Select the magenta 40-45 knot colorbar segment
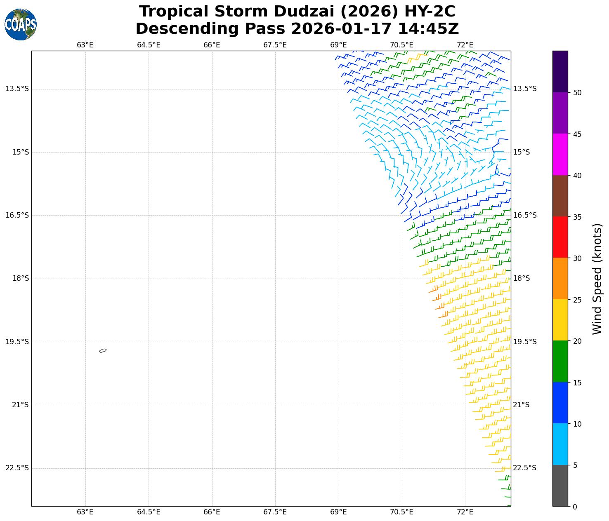 point(560,154)
